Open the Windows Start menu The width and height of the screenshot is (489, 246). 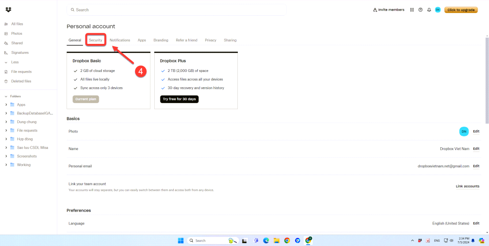click(181, 240)
